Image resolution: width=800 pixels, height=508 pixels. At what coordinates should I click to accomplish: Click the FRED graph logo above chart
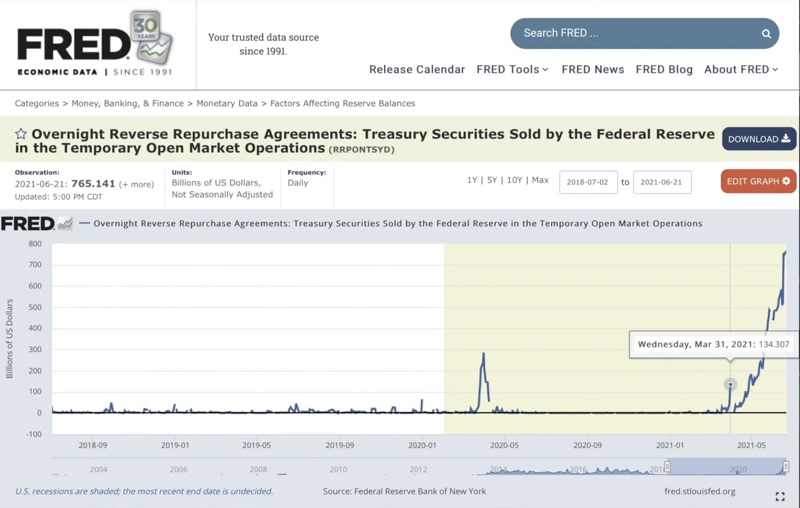(x=37, y=223)
